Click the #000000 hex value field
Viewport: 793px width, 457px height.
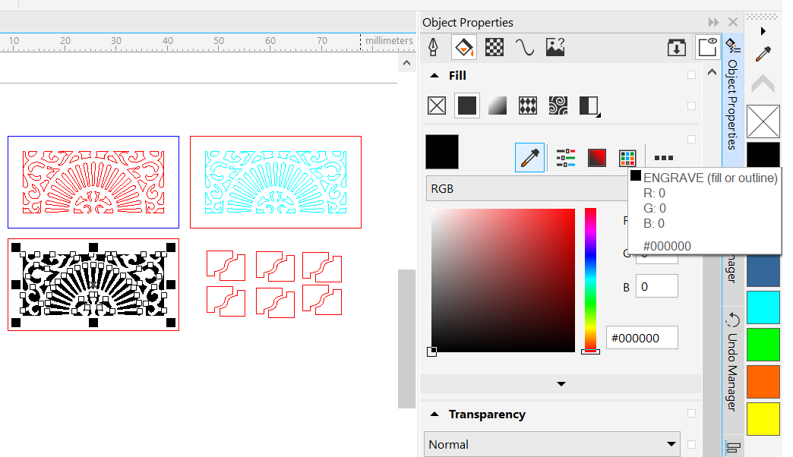pyautogui.click(x=642, y=338)
